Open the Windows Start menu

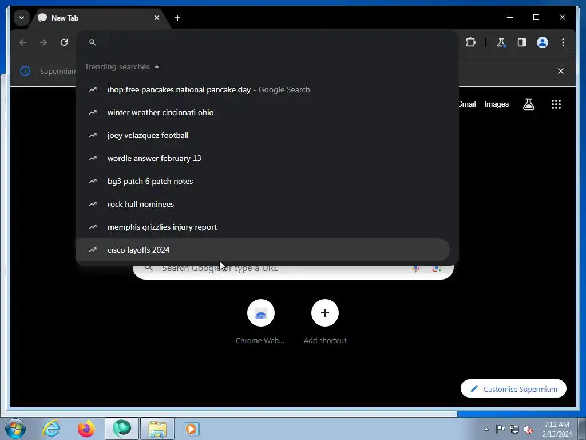[x=15, y=429]
